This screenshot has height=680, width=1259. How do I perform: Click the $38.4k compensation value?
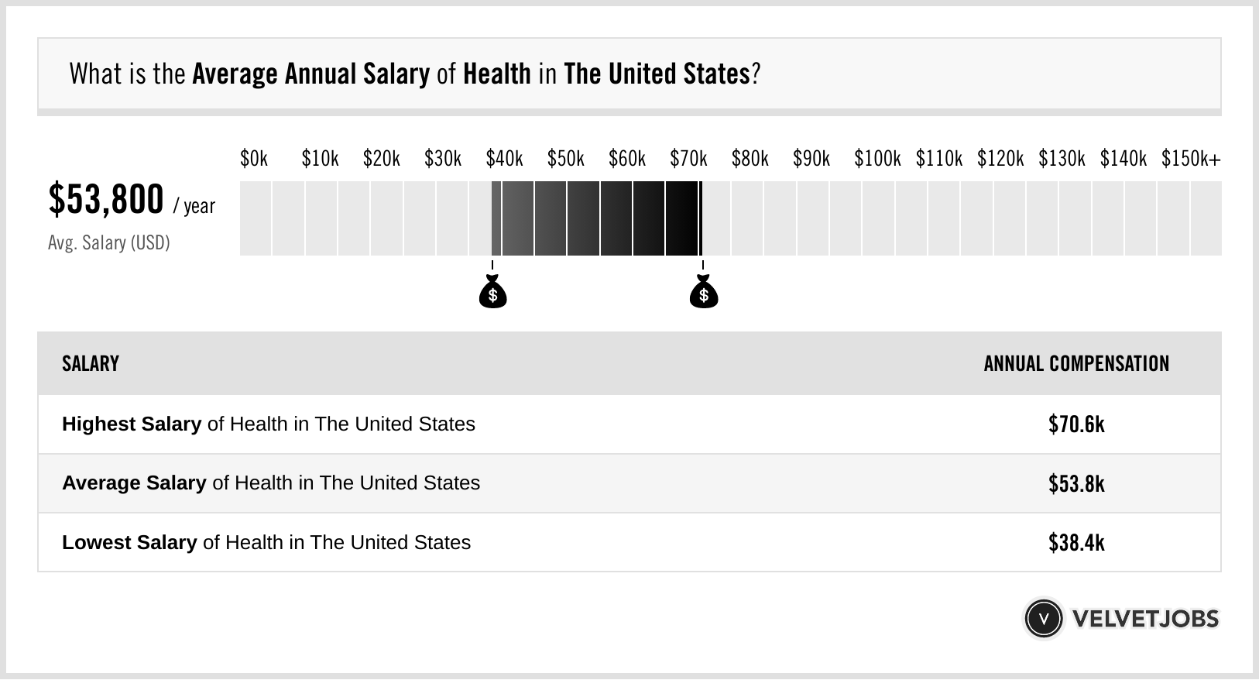click(1076, 542)
